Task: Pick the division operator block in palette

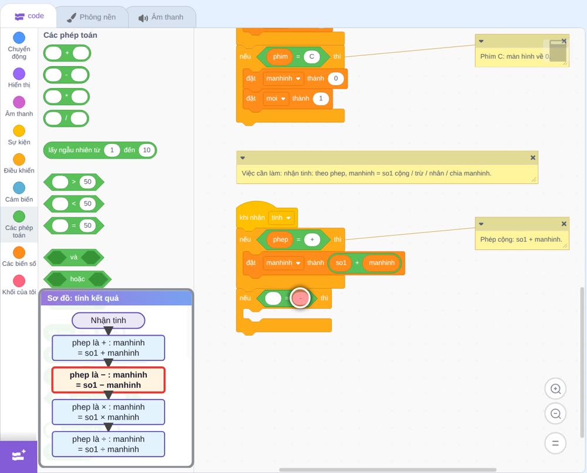Action: click(x=66, y=119)
